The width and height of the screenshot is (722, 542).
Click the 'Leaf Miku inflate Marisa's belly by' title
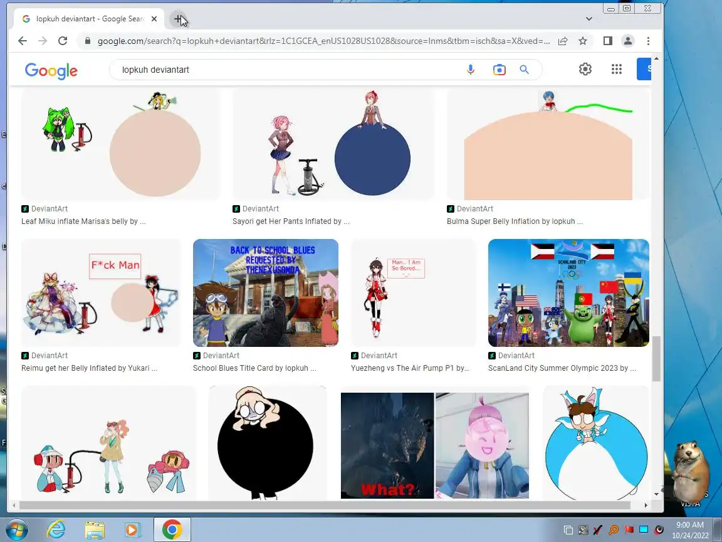click(x=83, y=221)
